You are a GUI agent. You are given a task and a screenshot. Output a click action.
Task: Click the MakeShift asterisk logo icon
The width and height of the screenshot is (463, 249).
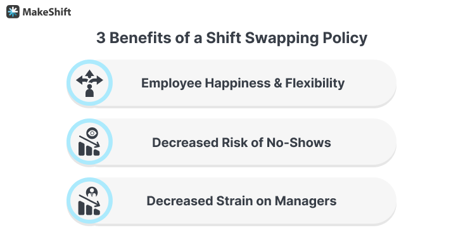[x=13, y=12]
